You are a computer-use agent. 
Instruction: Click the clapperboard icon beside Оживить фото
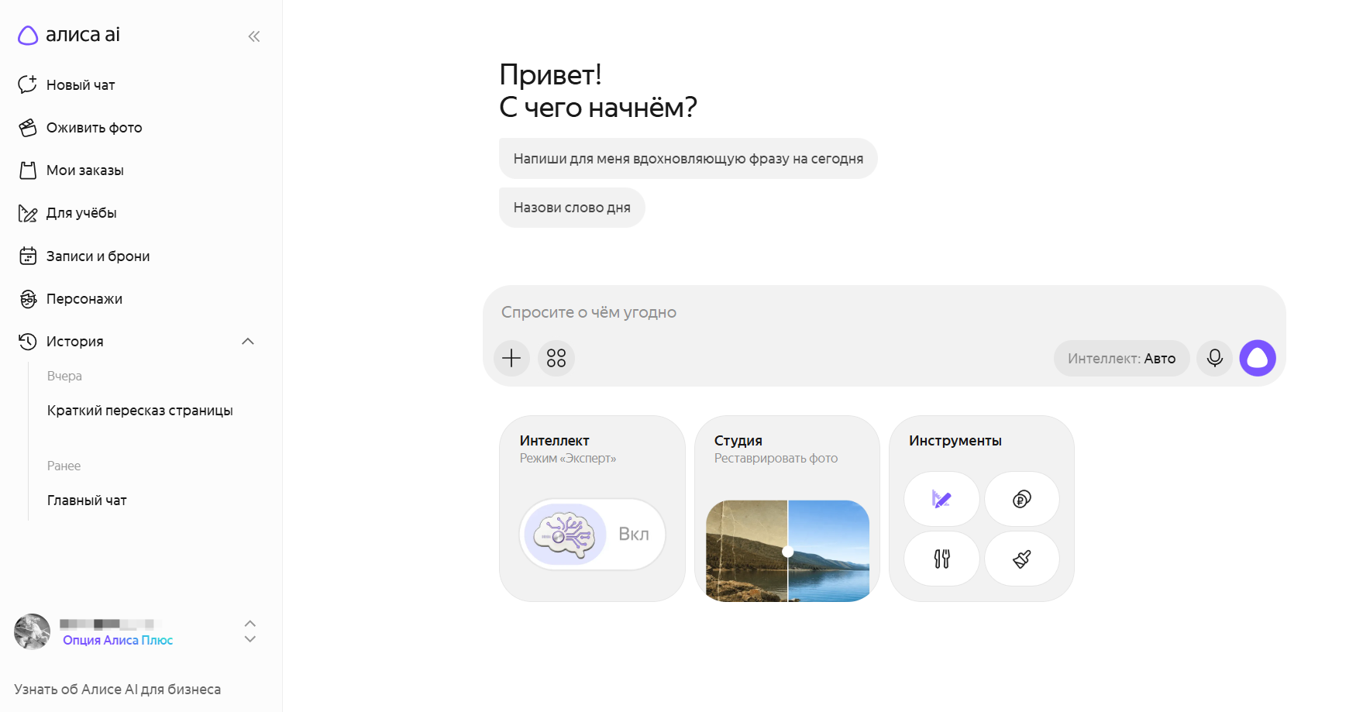(28, 128)
